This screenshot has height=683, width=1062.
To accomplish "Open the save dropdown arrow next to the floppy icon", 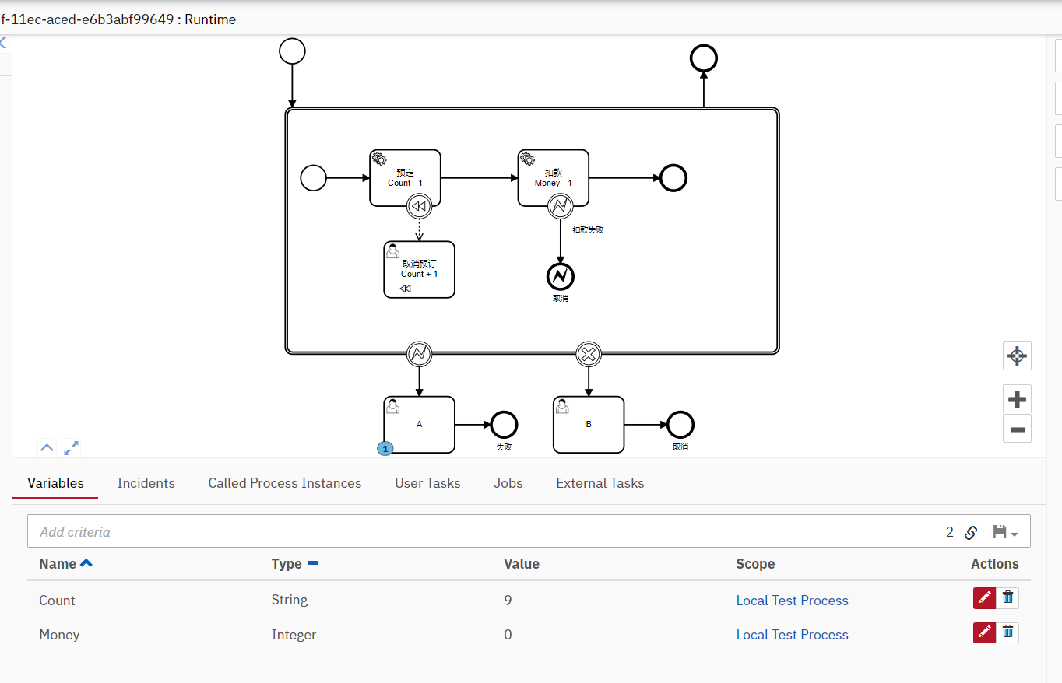I will [1015, 534].
